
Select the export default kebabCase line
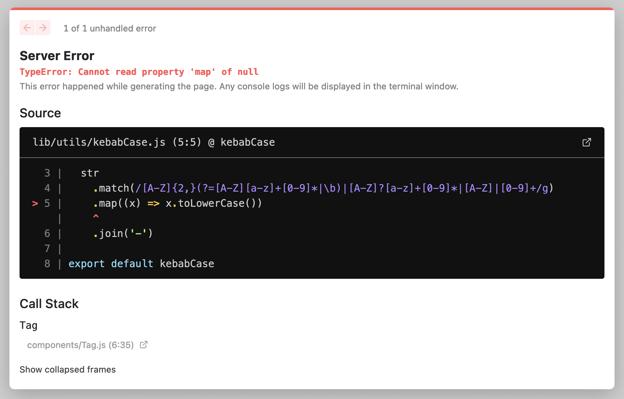tap(141, 264)
